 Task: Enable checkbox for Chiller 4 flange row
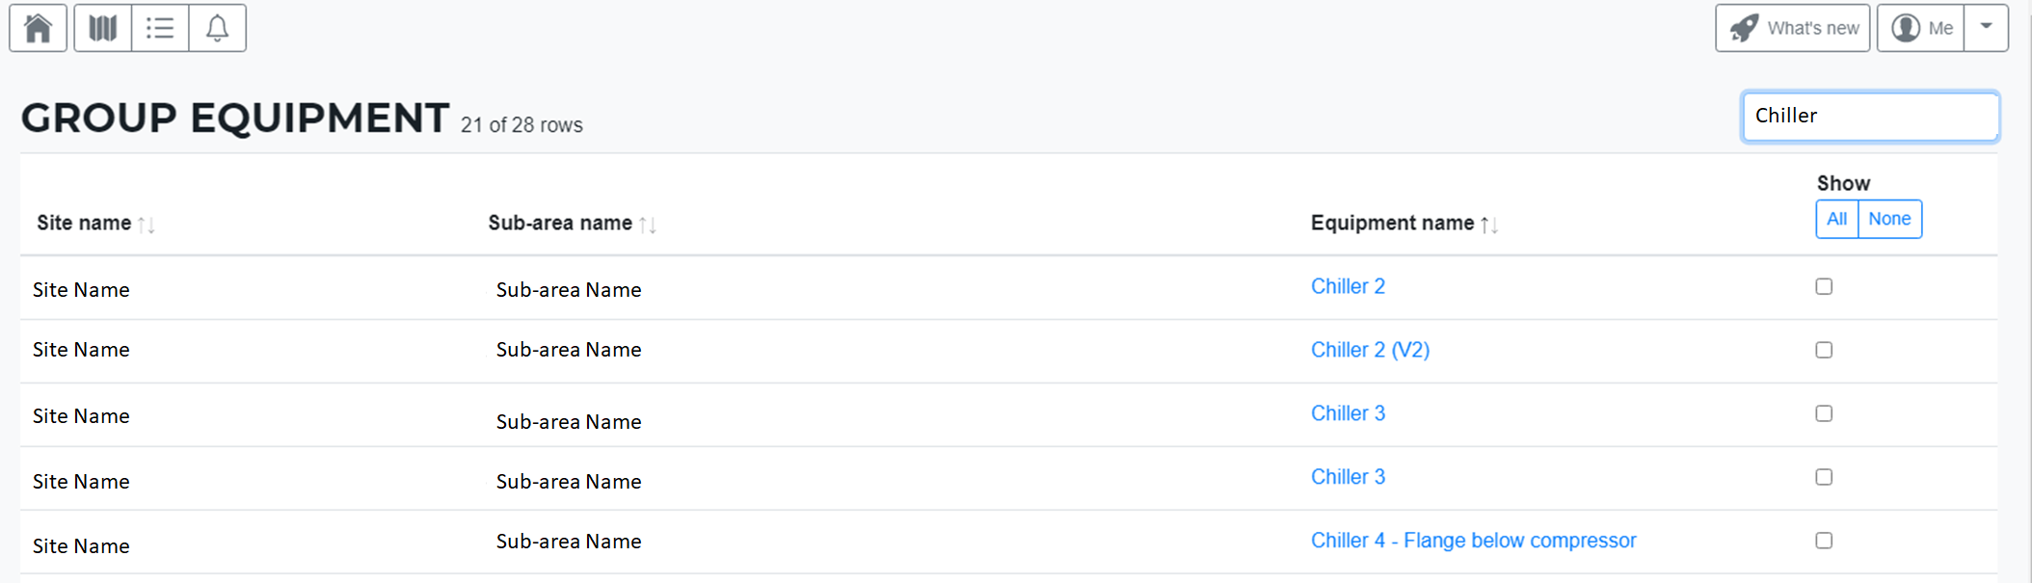click(1824, 541)
